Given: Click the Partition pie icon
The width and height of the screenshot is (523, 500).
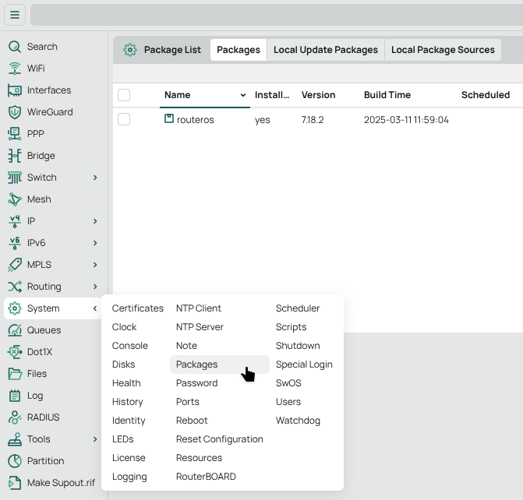Looking at the screenshot, I should pos(15,461).
